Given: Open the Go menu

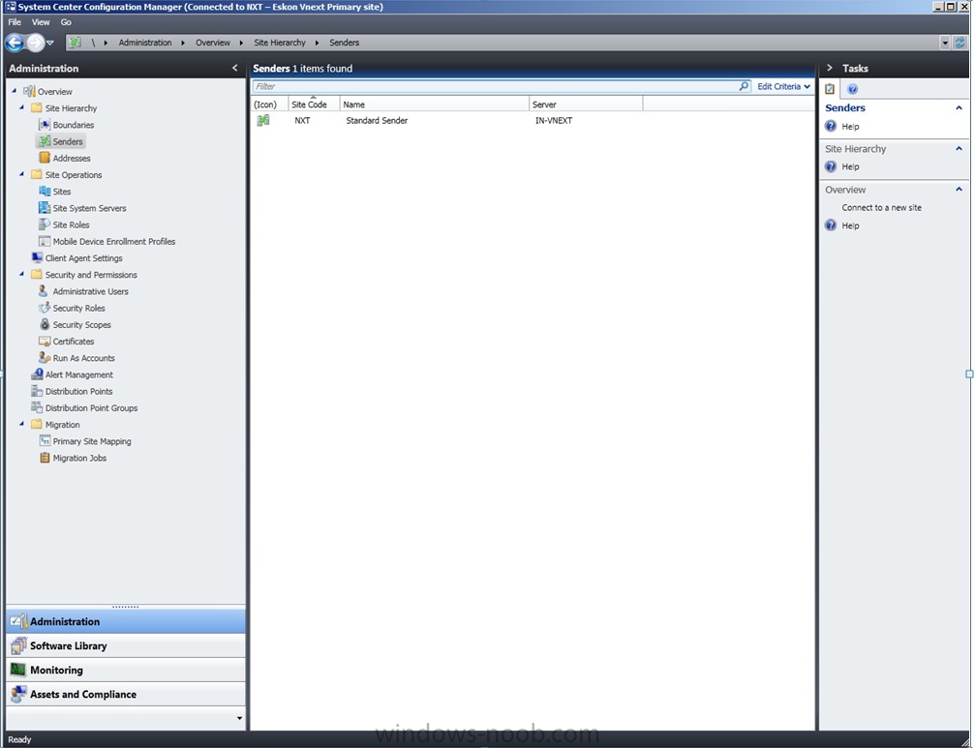Looking at the screenshot, I should (66, 21).
